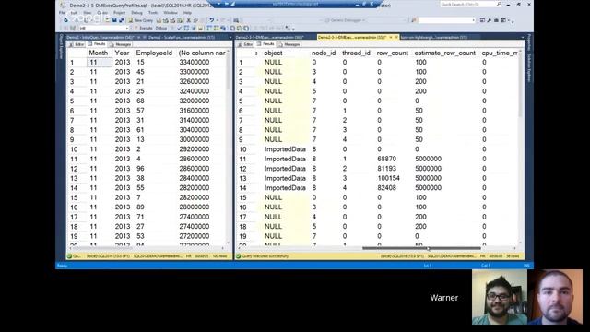Click the New Query toolbar button
This screenshot has width=590, height=332.
click(x=141, y=20)
